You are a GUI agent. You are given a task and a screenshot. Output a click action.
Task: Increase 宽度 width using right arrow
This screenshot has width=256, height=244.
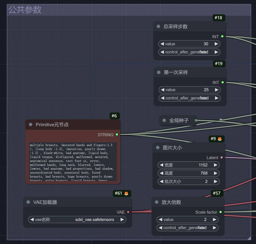pos(215,165)
